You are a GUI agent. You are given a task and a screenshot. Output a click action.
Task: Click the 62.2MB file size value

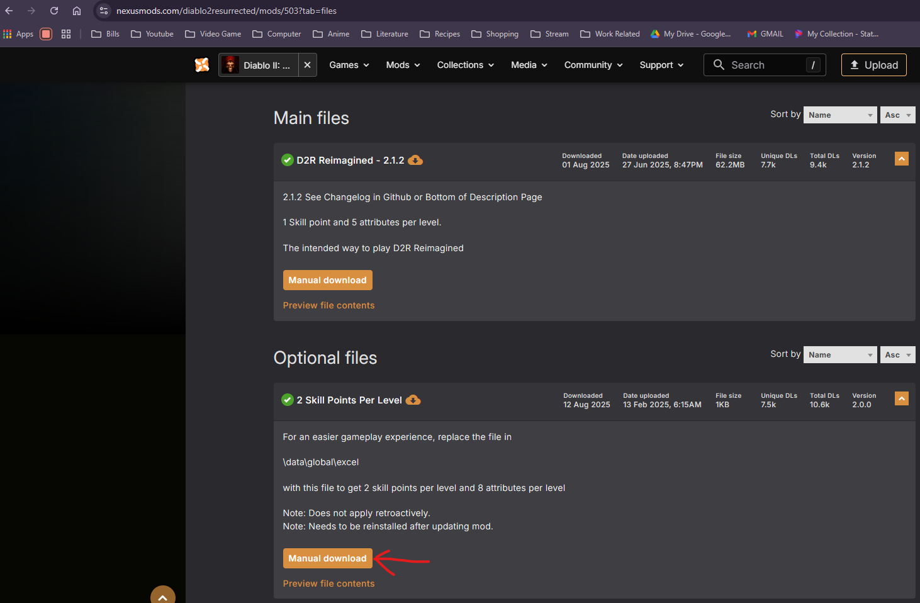(x=730, y=165)
